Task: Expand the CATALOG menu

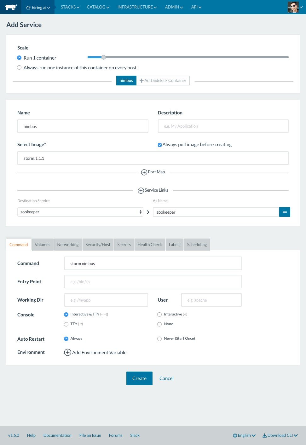Action: tap(98, 7)
